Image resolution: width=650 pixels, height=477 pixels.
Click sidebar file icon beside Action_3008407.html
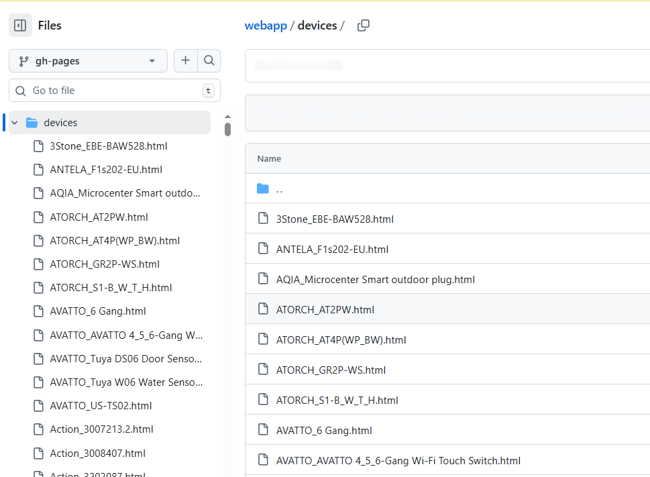38,454
